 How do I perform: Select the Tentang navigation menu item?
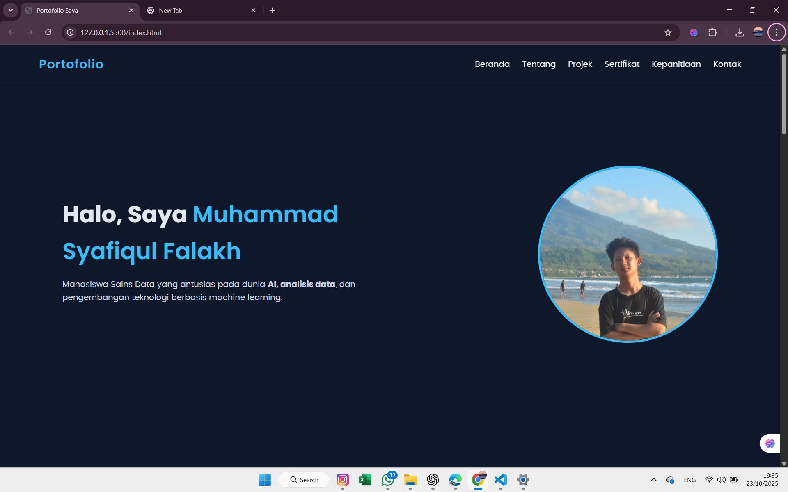click(538, 64)
